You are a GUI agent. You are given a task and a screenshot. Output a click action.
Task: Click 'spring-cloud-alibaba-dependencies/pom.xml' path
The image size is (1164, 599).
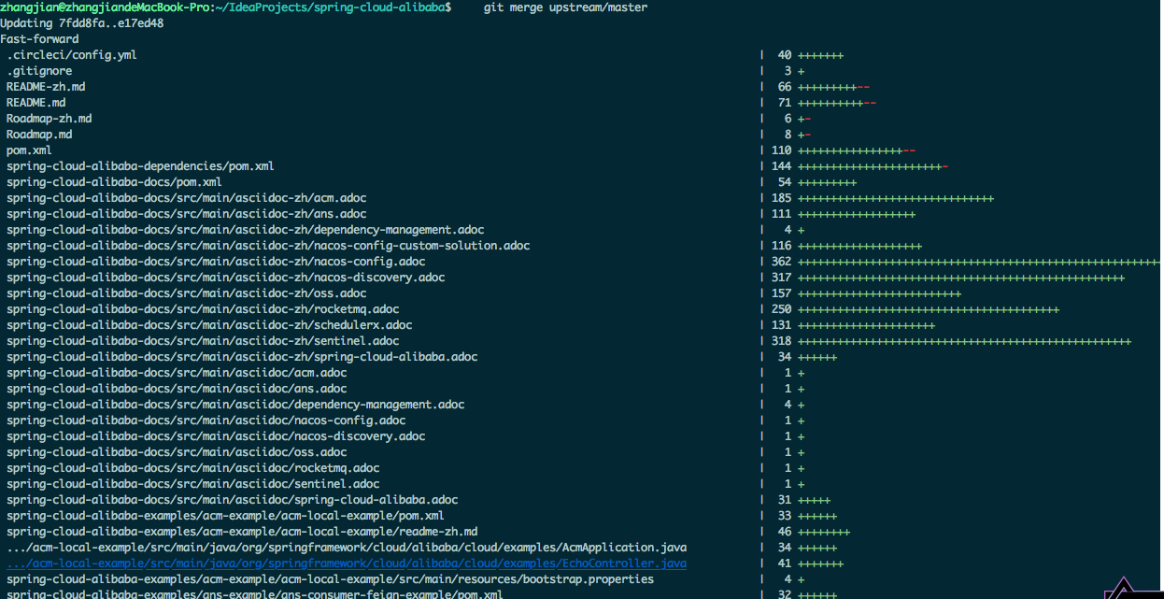(140, 166)
